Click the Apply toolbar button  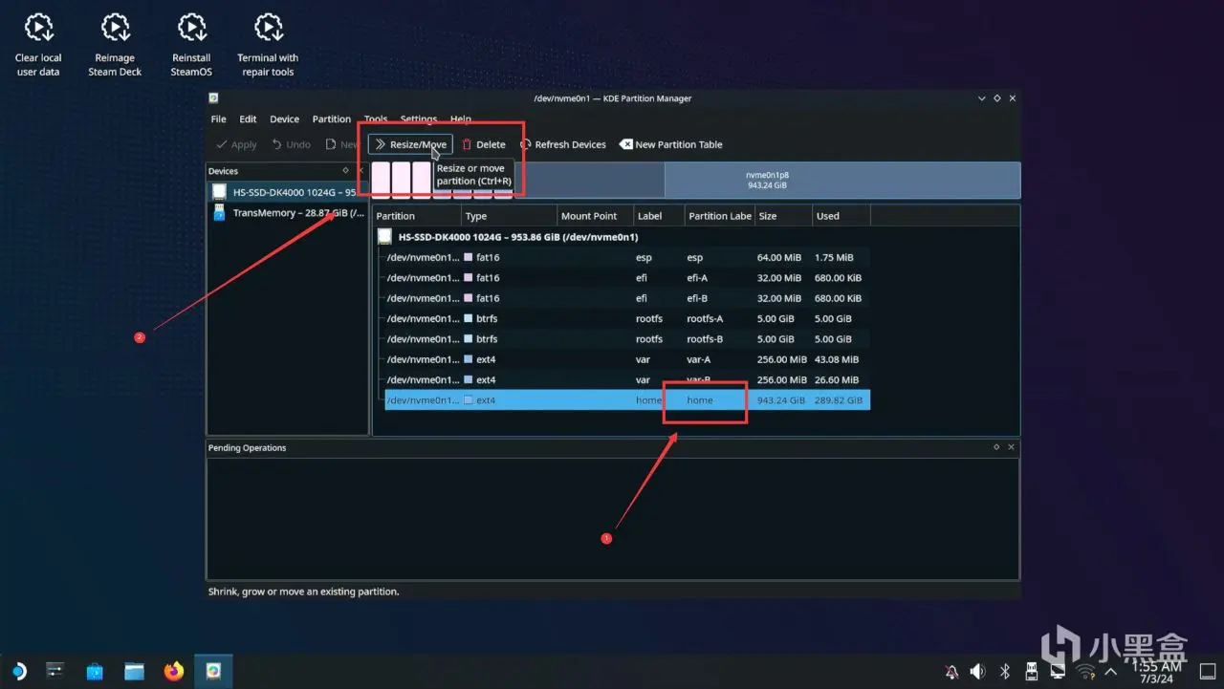tap(236, 144)
